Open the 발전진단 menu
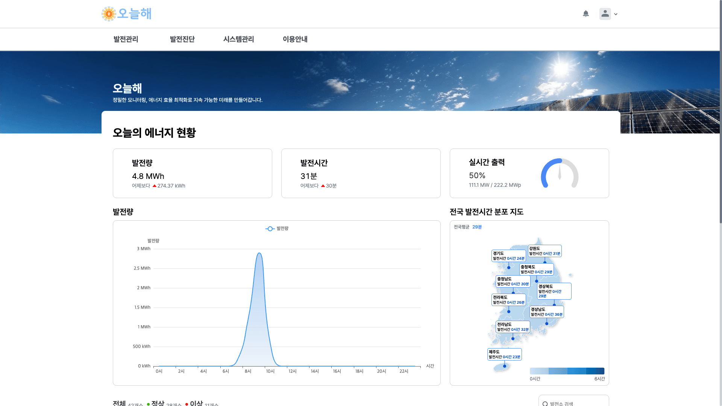Viewport: 722px width, 406px height. coord(182,39)
